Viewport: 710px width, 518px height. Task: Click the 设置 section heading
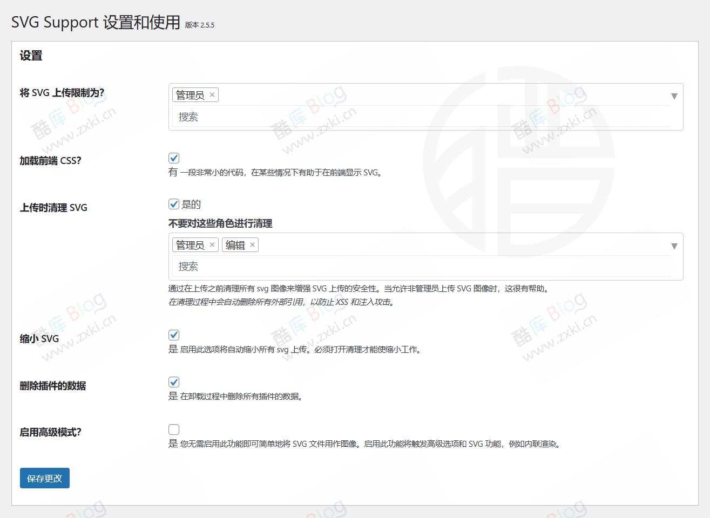[31, 55]
